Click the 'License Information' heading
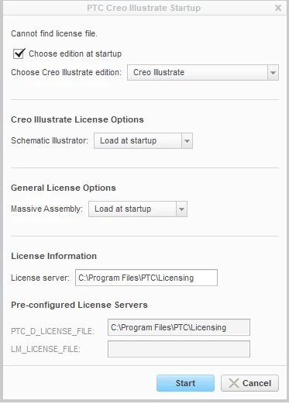The width and height of the screenshot is (289, 404). 53,256
